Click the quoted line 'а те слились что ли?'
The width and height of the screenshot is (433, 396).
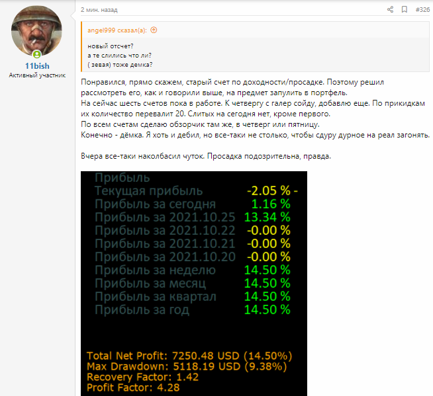click(120, 56)
